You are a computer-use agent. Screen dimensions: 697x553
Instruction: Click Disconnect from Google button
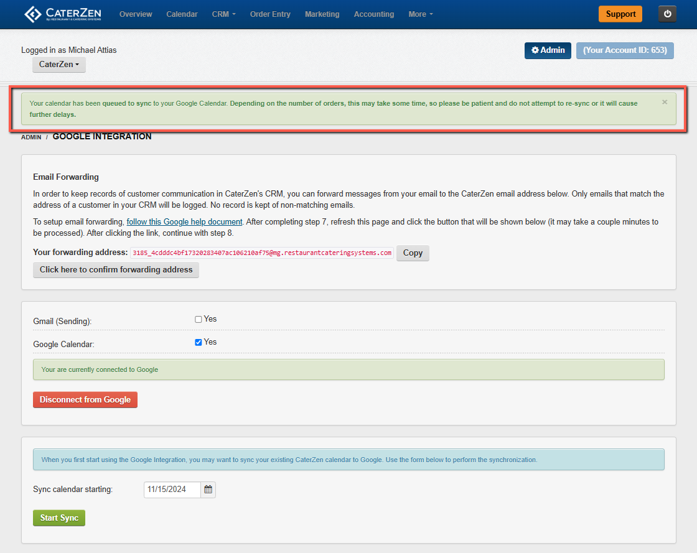click(x=85, y=400)
